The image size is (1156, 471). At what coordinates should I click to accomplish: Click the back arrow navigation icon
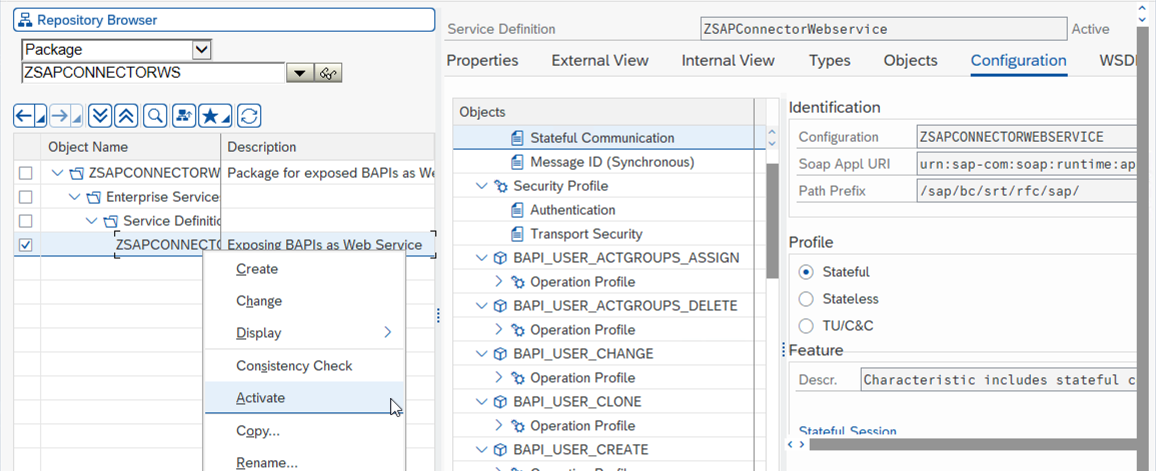(24, 116)
